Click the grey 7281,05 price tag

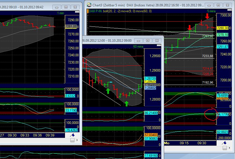[x=71, y=26]
